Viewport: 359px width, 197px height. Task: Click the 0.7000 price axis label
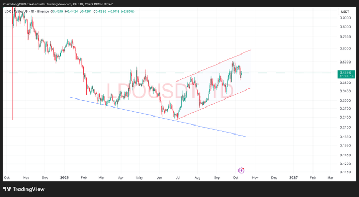pyautogui.click(x=345, y=37)
